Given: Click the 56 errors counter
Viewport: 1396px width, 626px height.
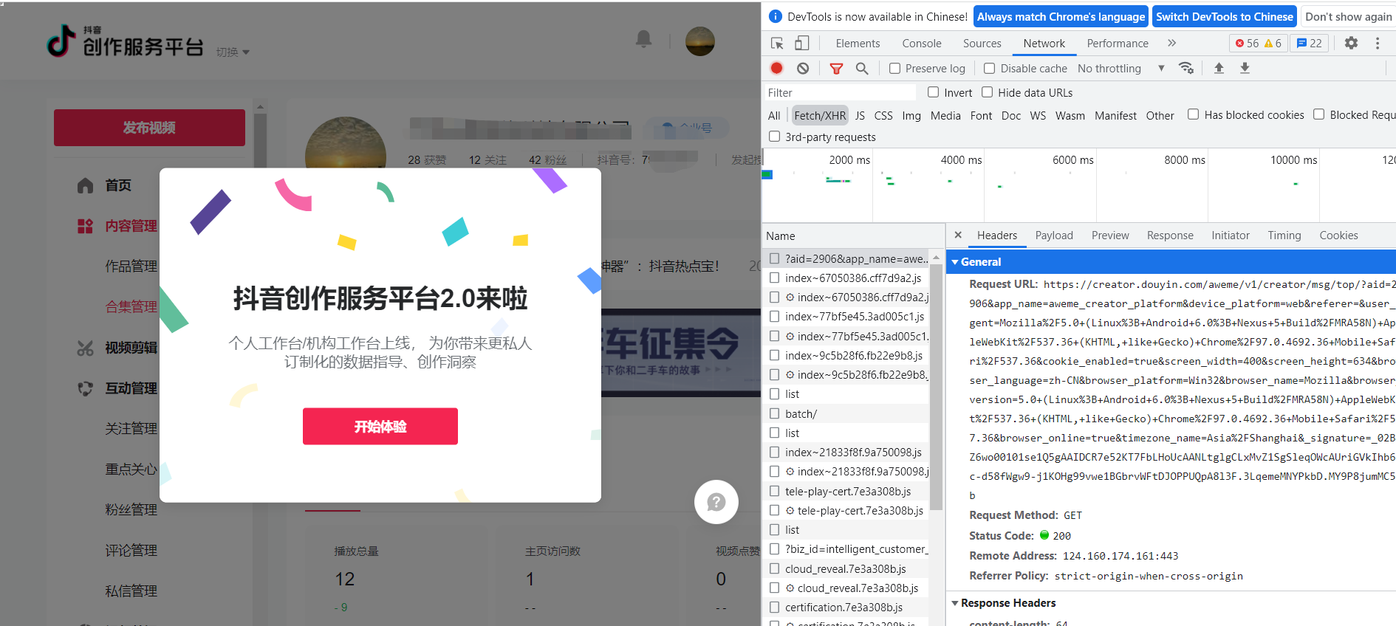Looking at the screenshot, I should pyautogui.click(x=1247, y=44).
